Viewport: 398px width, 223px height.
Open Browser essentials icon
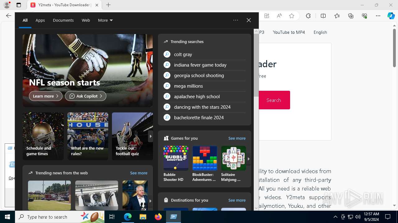coord(364,16)
